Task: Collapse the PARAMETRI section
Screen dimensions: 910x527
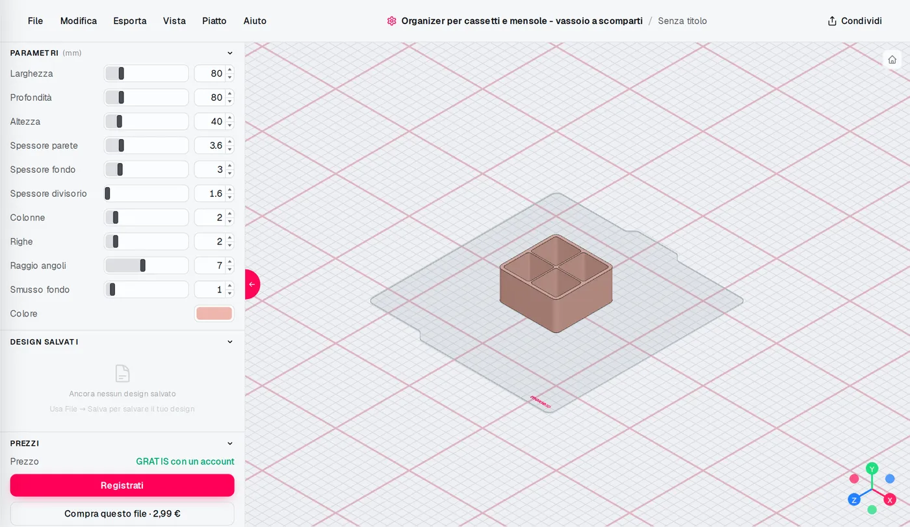Action: coord(229,53)
